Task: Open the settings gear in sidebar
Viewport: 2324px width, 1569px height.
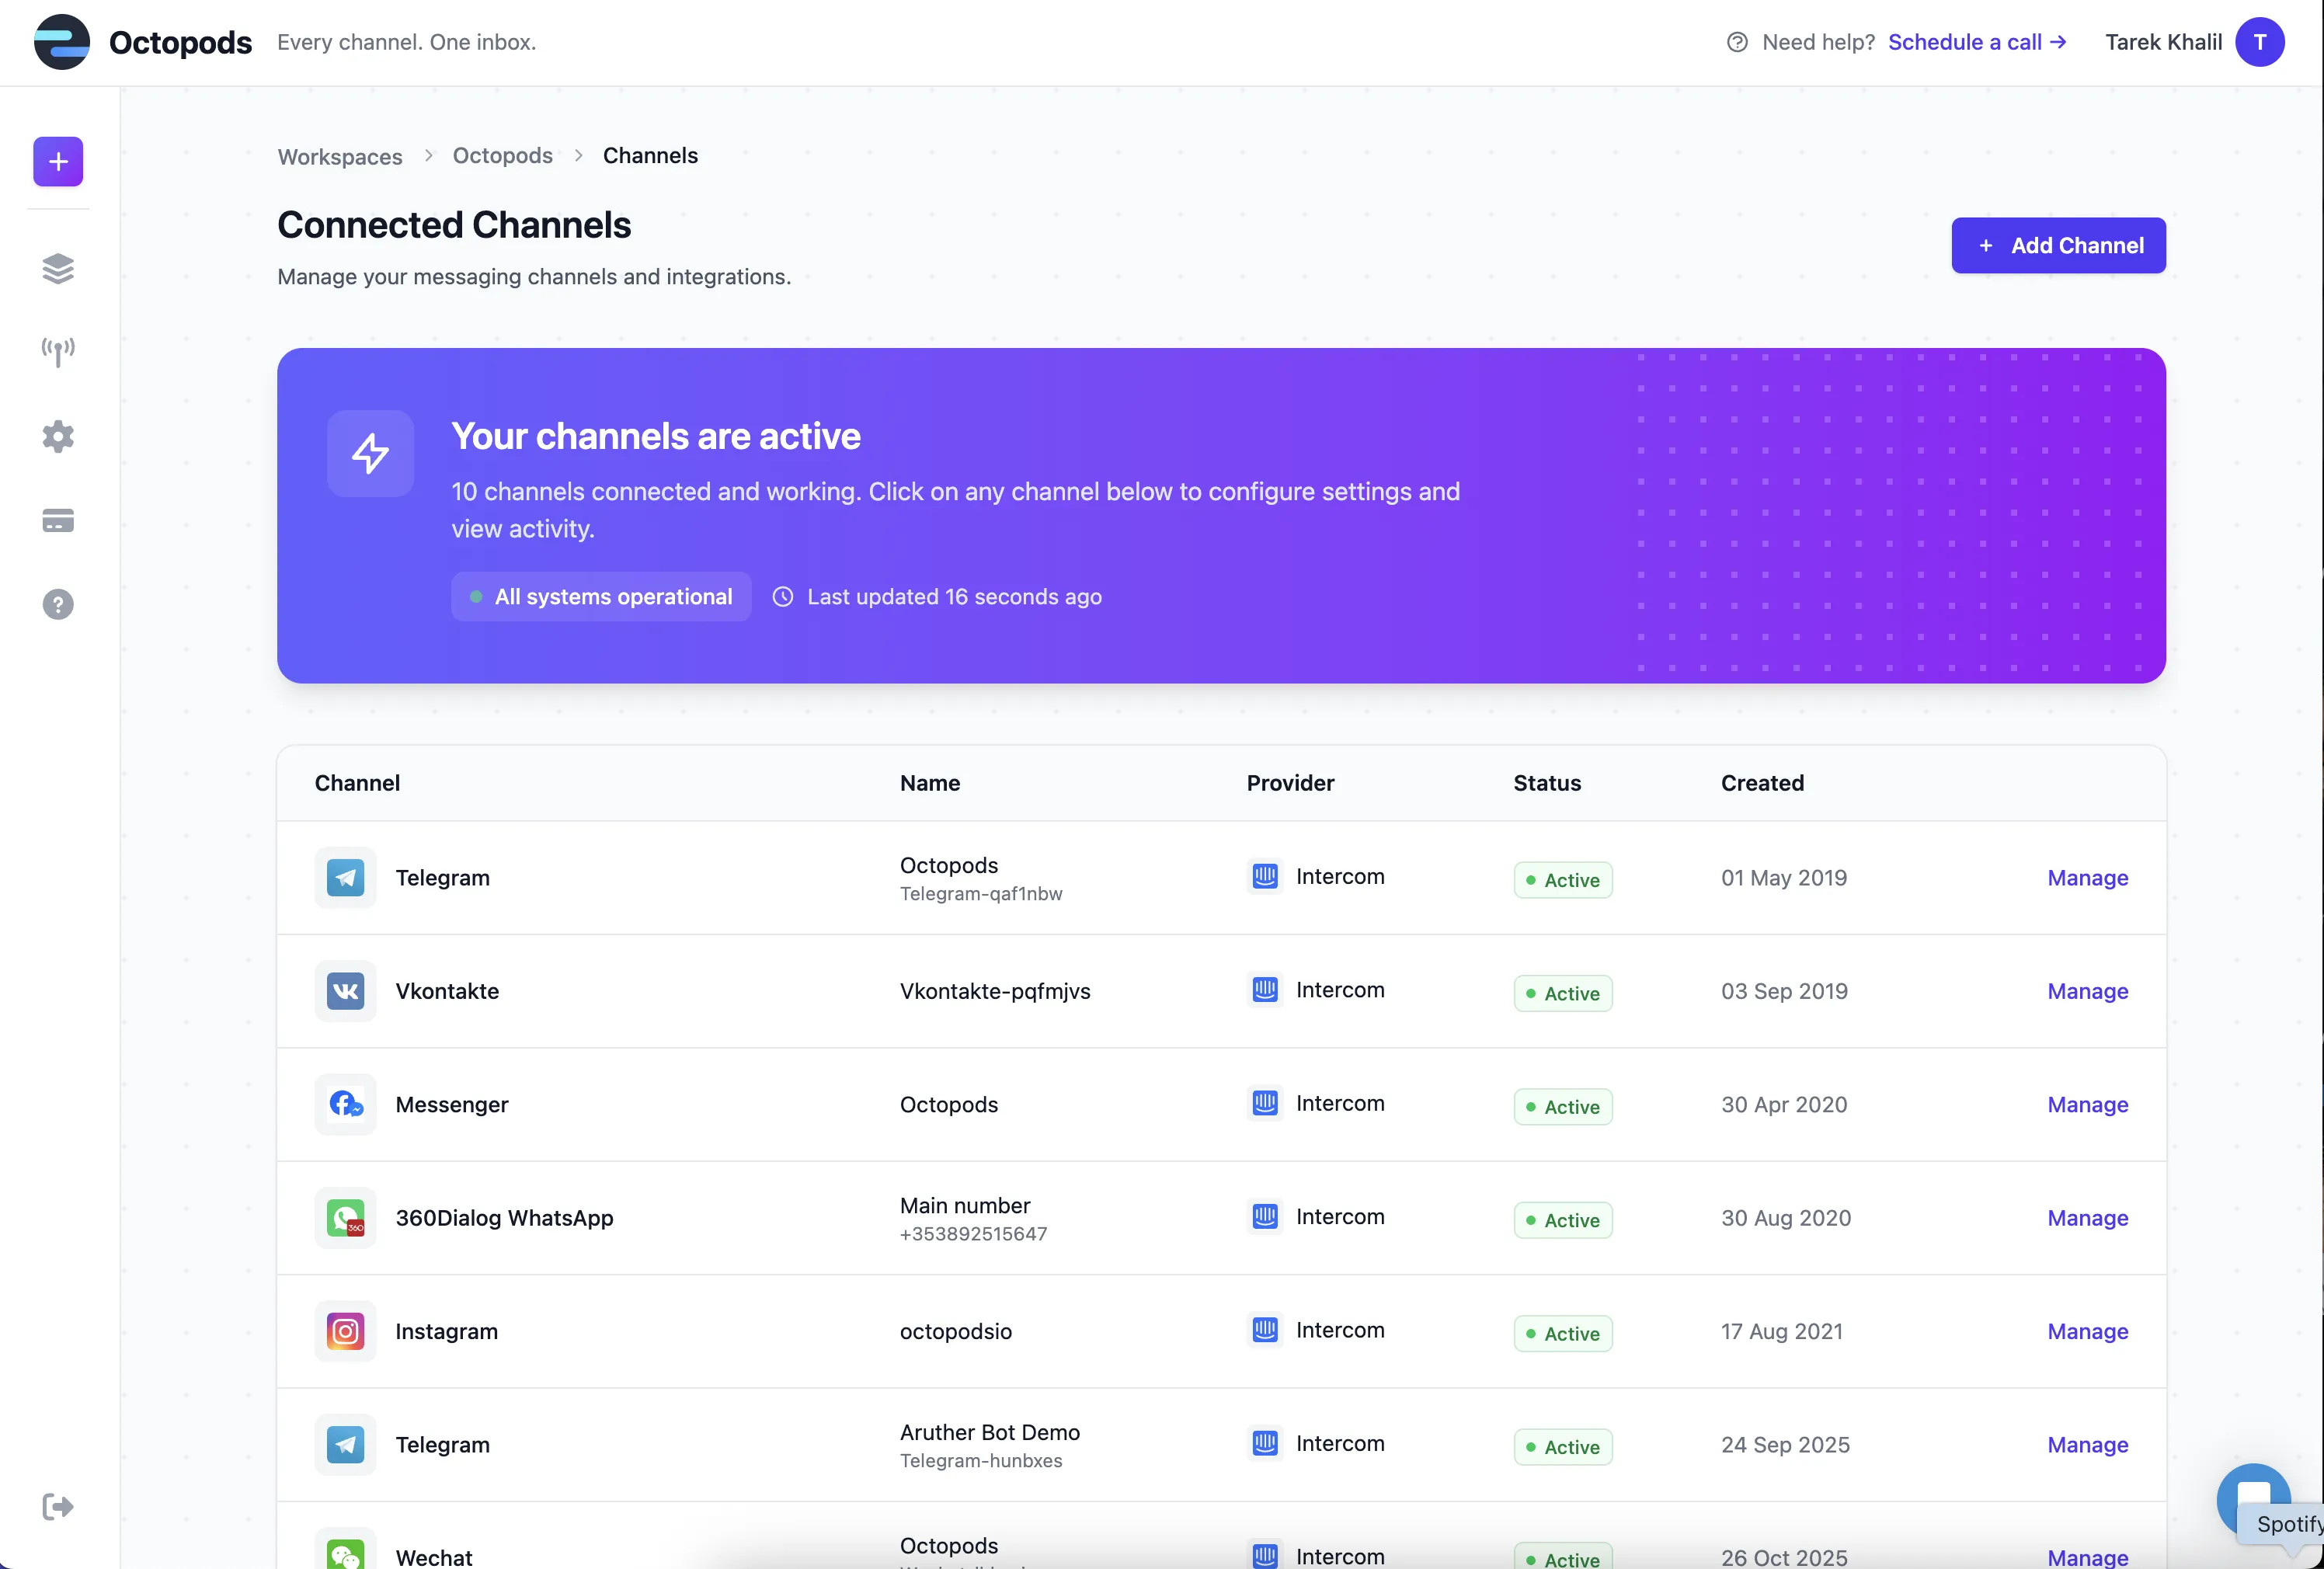Action: tap(58, 436)
